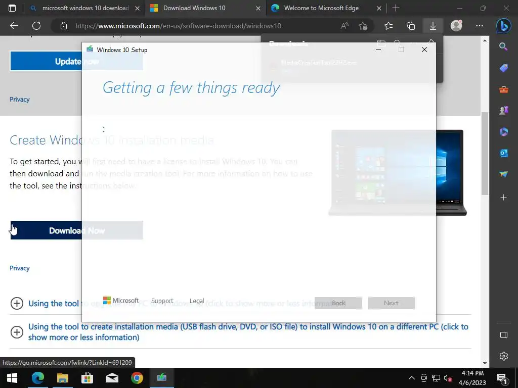Image resolution: width=518 pixels, height=388 pixels.
Task: Minimize the Windows 10 Setup window
Action: tap(378, 50)
